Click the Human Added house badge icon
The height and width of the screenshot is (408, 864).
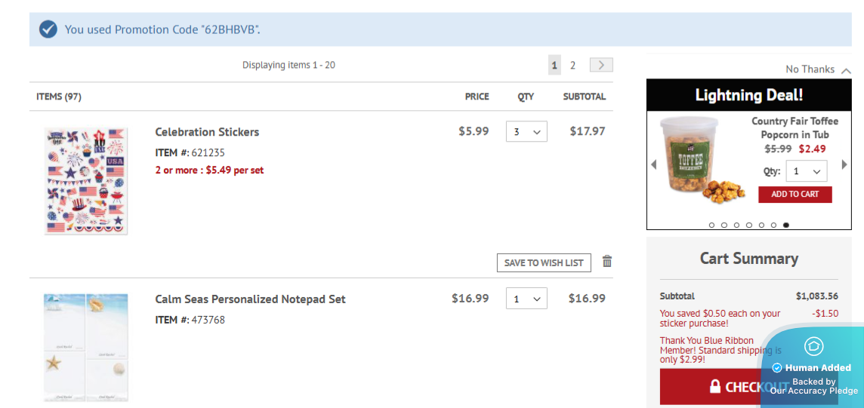813,346
